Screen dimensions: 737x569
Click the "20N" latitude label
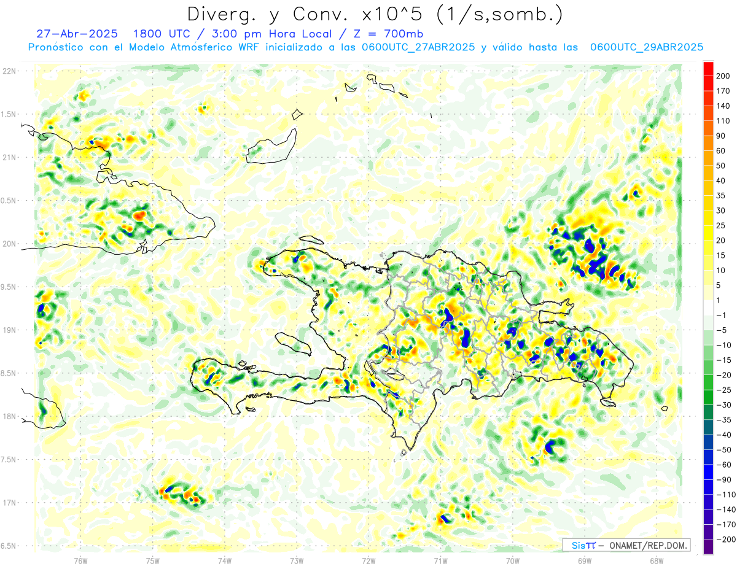(9, 244)
